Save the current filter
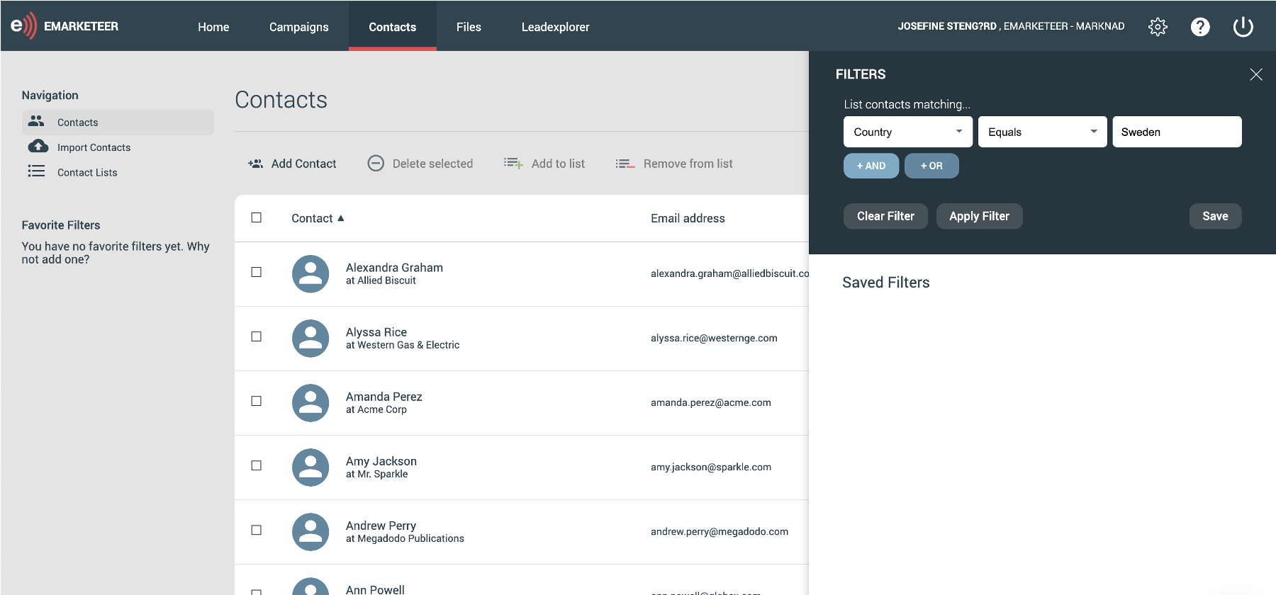The image size is (1276, 595). [x=1215, y=216]
